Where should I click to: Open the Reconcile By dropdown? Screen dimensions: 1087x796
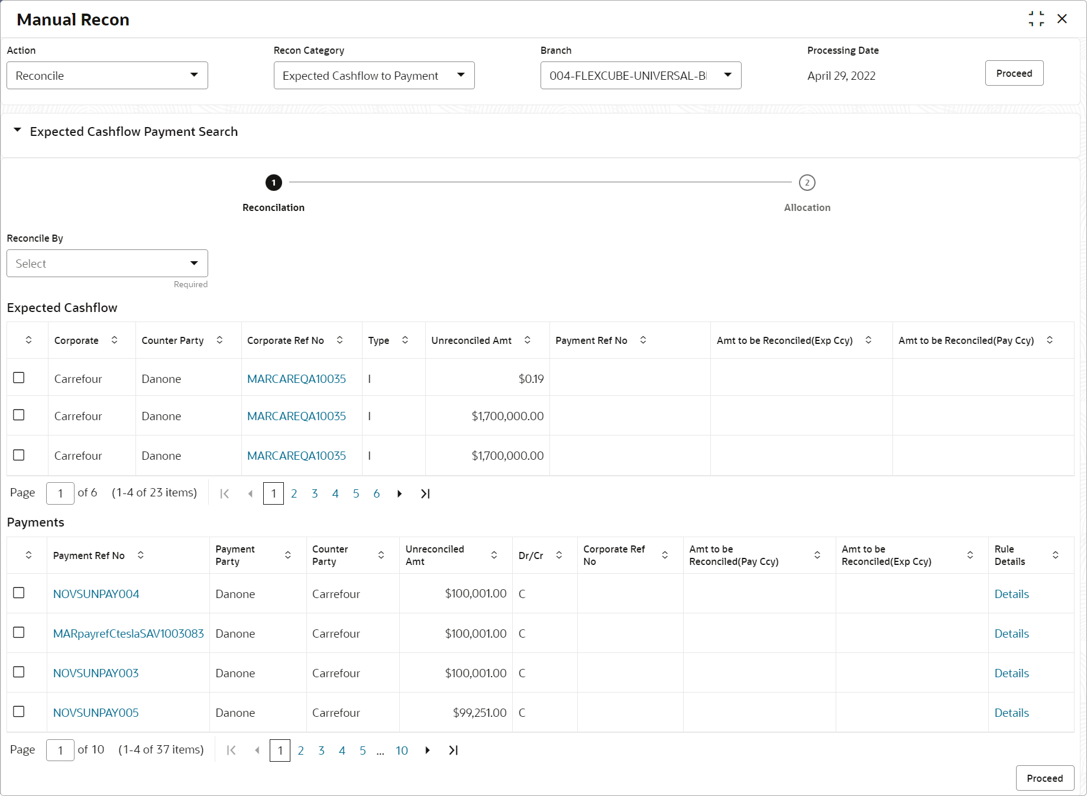(x=107, y=264)
